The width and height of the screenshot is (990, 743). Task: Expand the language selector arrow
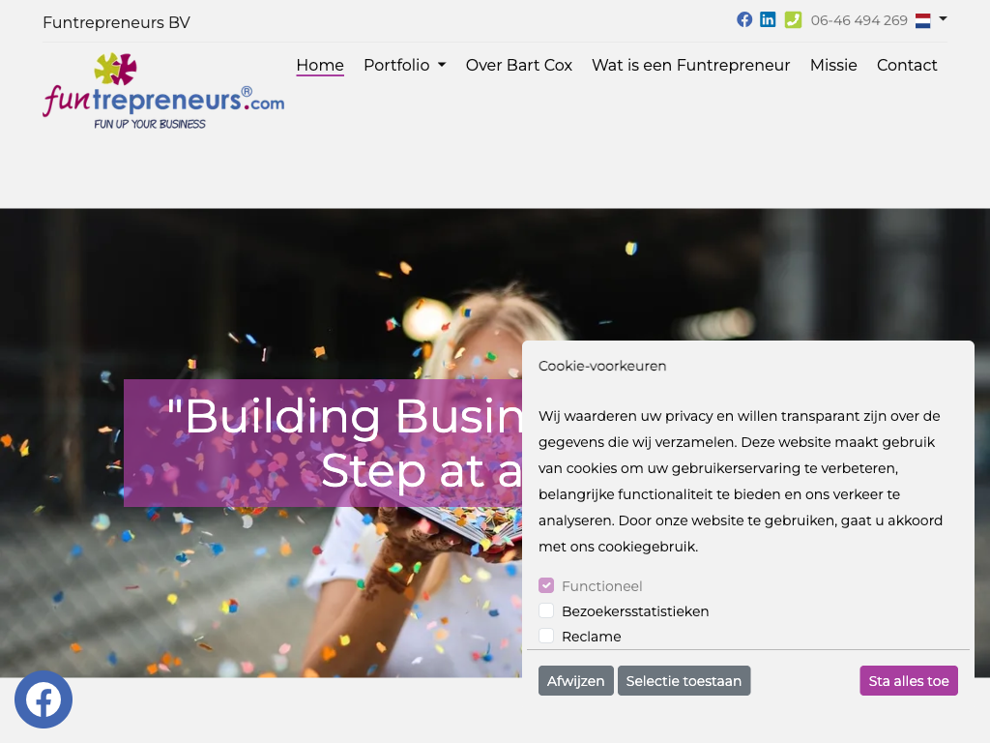[x=943, y=19]
